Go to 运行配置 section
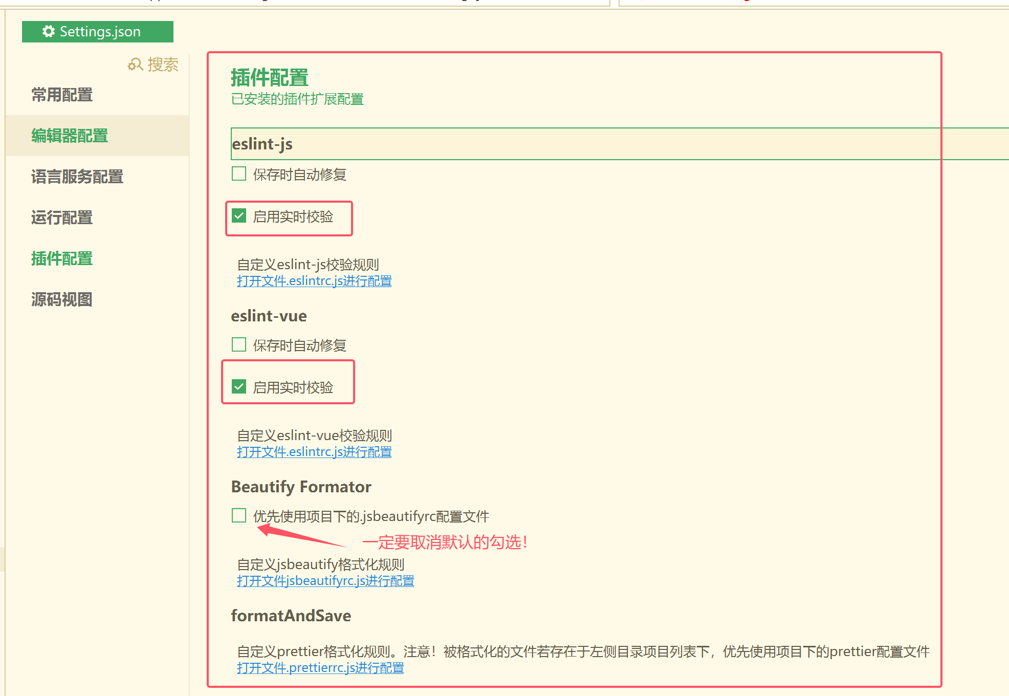The image size is (1009, 696). [x=62, y=217]
